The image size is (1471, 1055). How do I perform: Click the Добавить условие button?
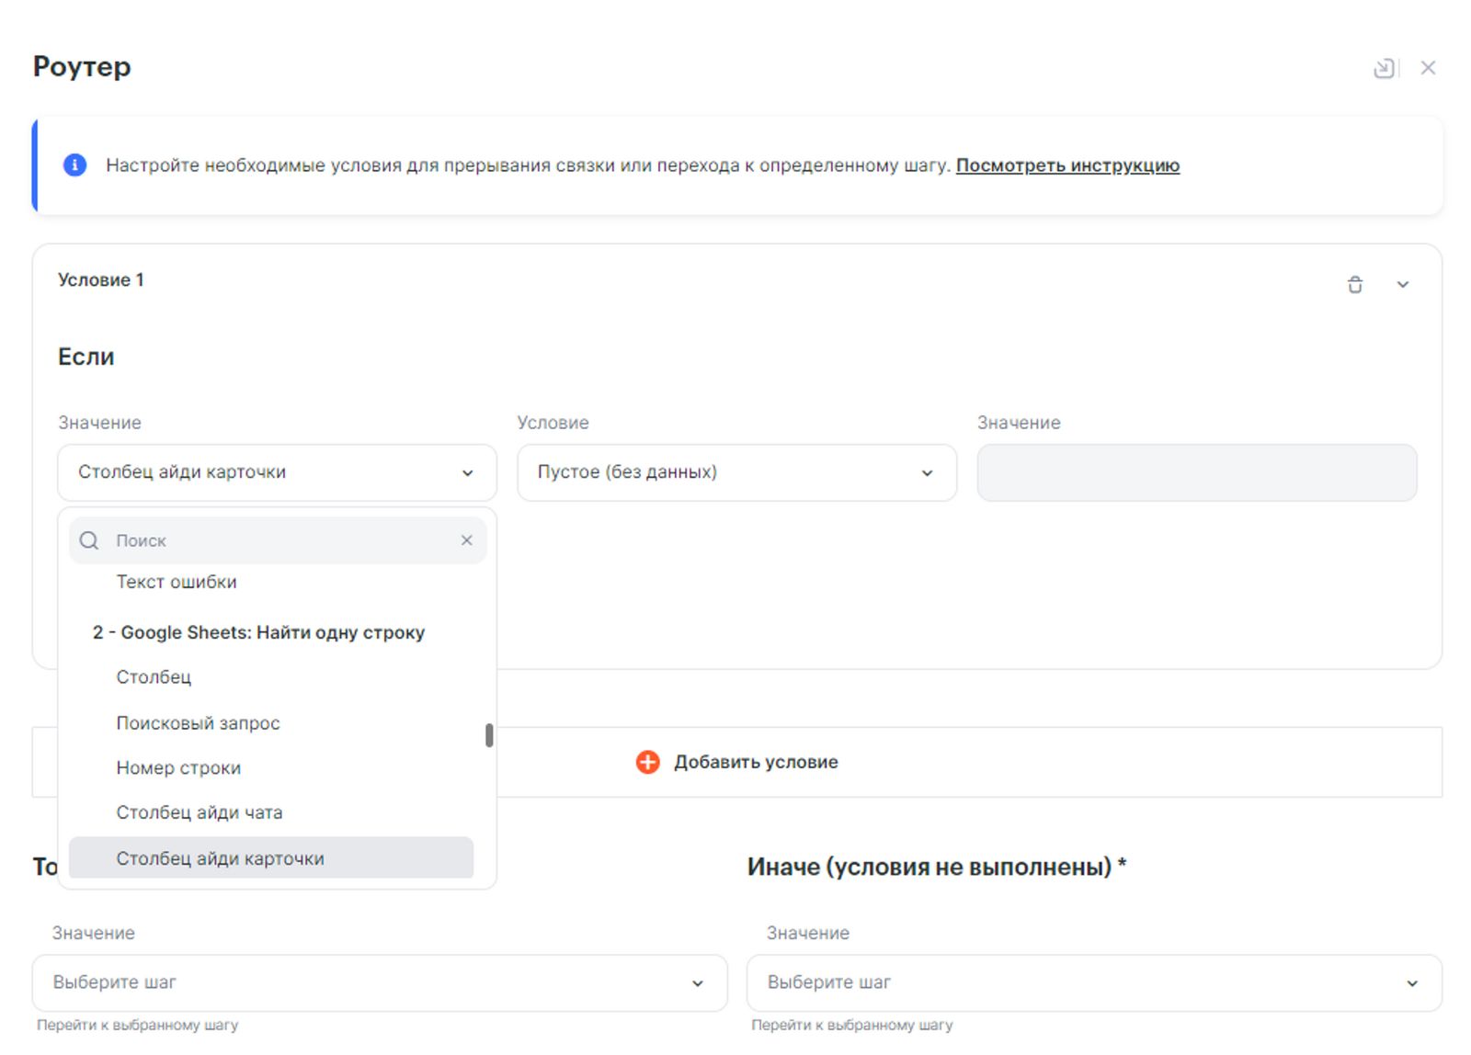coord(737,762)
